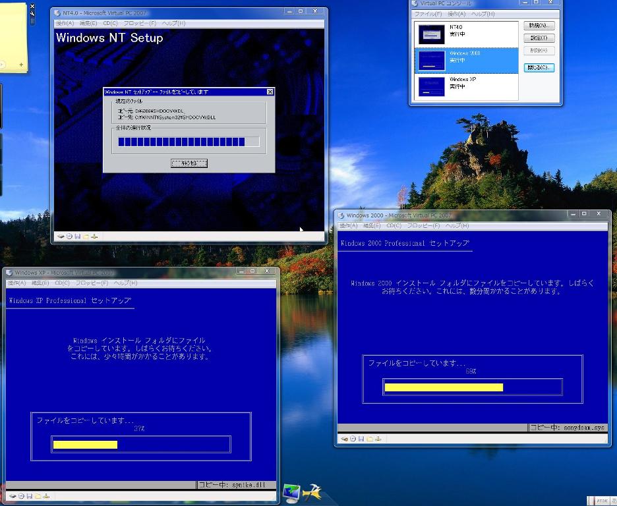Click hard disk status icon in NT4.0 window

point(61,237)
